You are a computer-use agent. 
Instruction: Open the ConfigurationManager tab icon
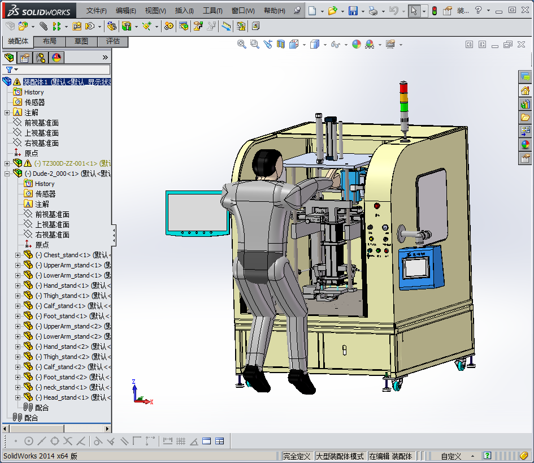click(x=41, y=57)
